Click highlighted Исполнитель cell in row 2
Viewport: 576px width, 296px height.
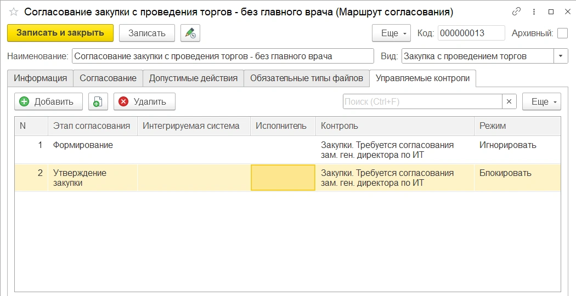click(283, 178)
